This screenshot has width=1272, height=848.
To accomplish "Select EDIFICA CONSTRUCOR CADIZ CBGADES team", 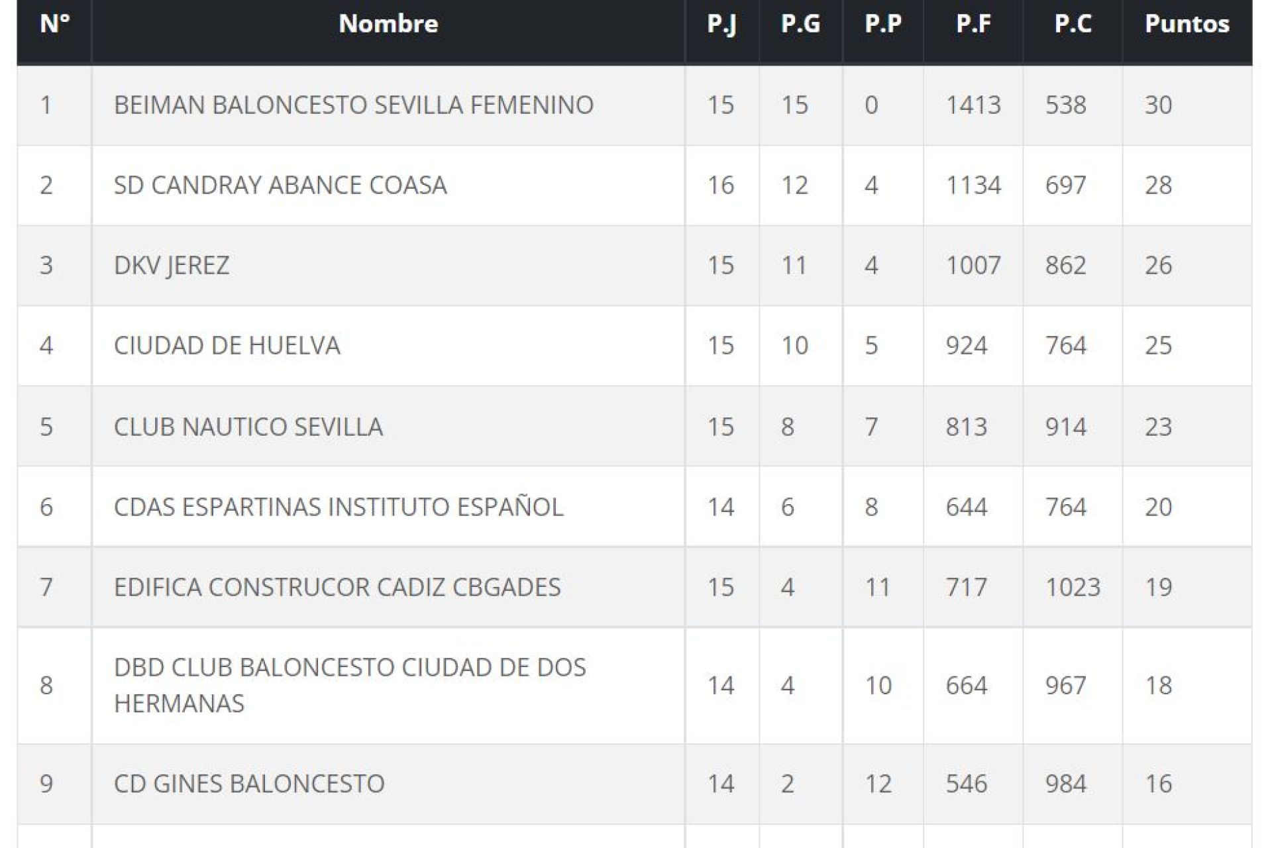I will [x=337, y=588].
